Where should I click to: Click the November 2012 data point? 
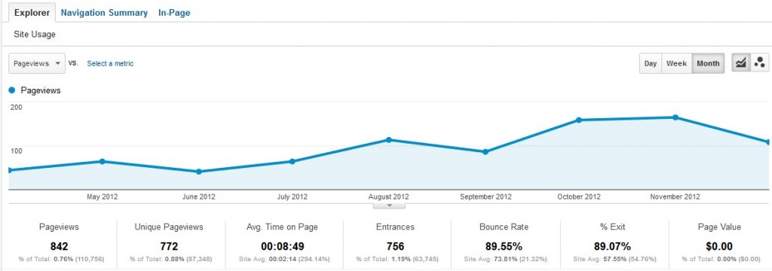[x=675, y=117]
